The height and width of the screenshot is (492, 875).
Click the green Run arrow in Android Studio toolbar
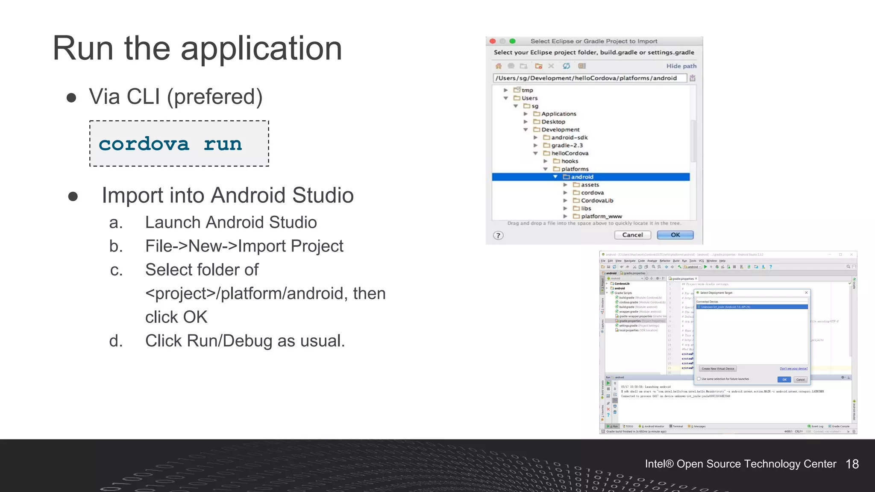pos(705,267)
